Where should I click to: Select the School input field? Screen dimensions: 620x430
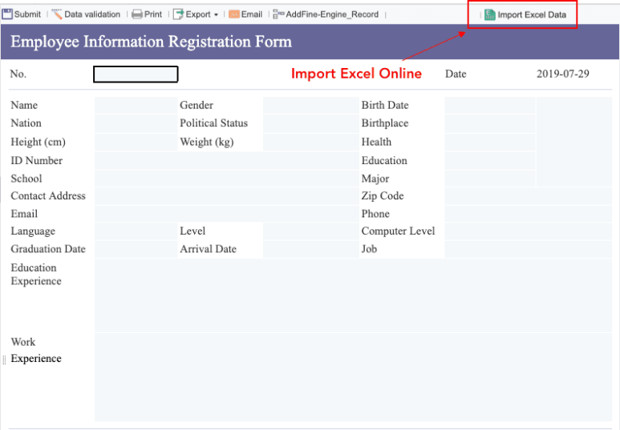coord(226,179)
